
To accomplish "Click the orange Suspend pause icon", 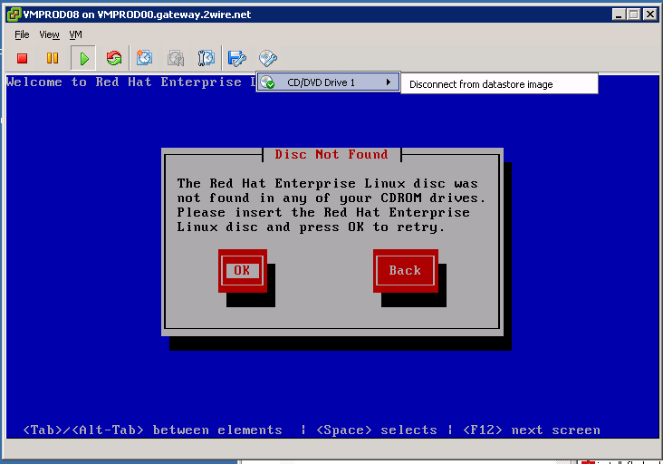I will click(x=53, y=58).
